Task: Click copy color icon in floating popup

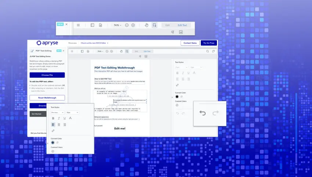Action: pos(57,142)
